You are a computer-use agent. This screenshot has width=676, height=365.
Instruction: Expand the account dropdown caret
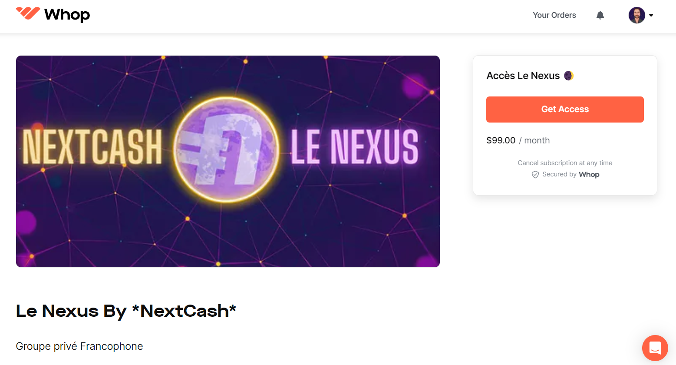coord(651,15)
